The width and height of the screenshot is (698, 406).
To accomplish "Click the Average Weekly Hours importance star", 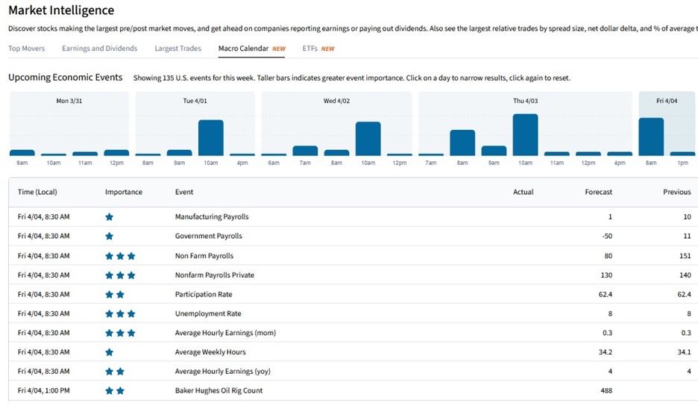I will point(109,352).
